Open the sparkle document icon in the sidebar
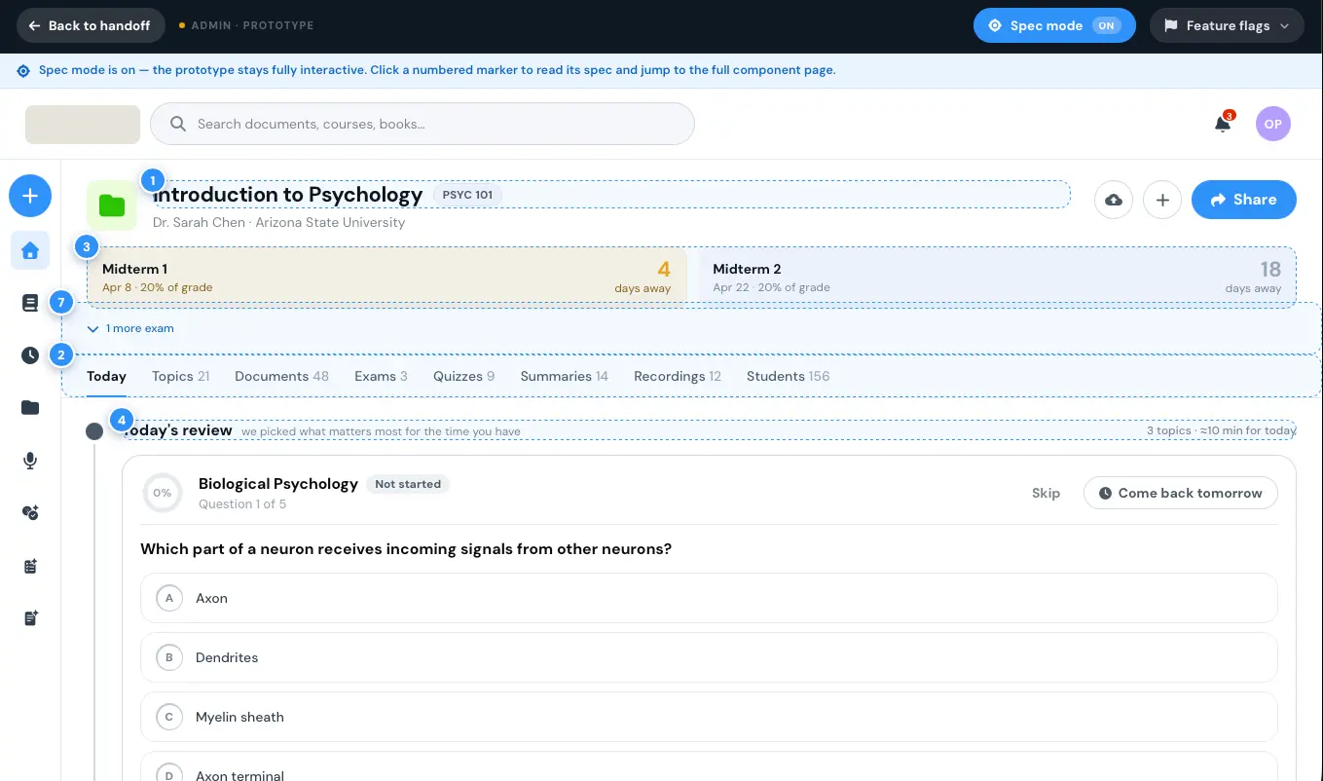 pos(30,618)
